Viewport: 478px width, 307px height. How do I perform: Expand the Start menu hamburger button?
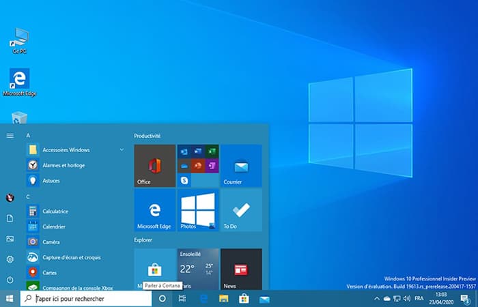(10, 136)
